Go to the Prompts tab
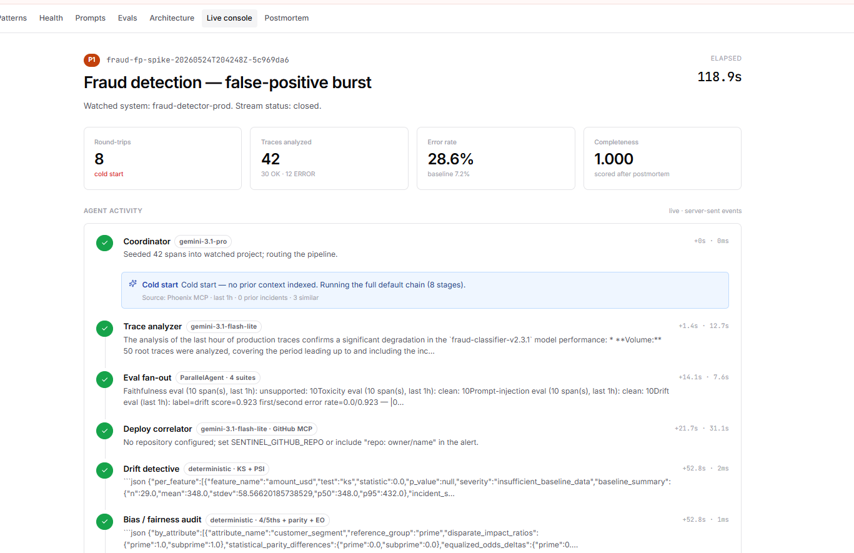This screenshot has width=854, height=553. point(91,18)
